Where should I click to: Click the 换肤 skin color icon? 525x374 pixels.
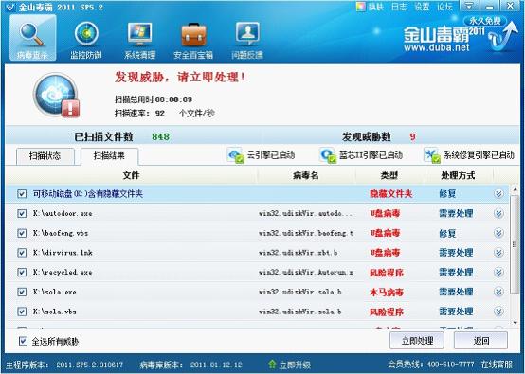click(361, 7)
